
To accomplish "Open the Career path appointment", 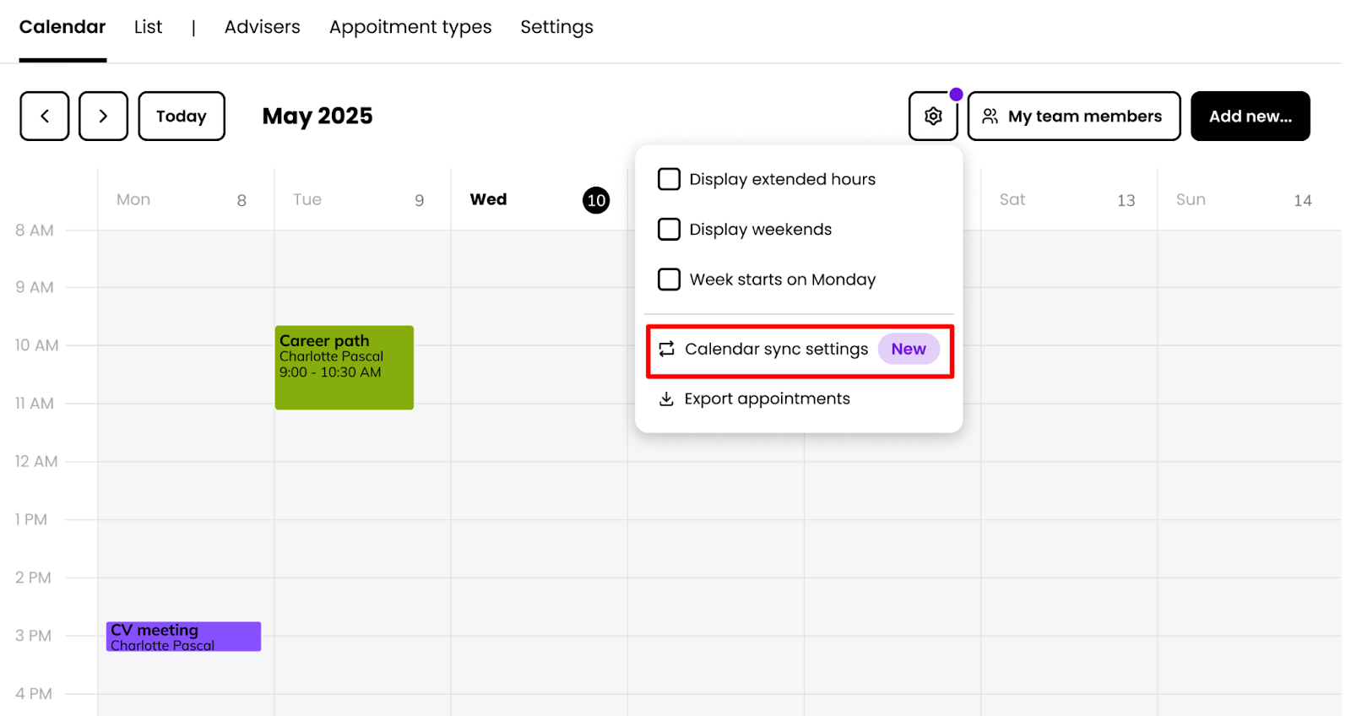I will click(344, 367).
